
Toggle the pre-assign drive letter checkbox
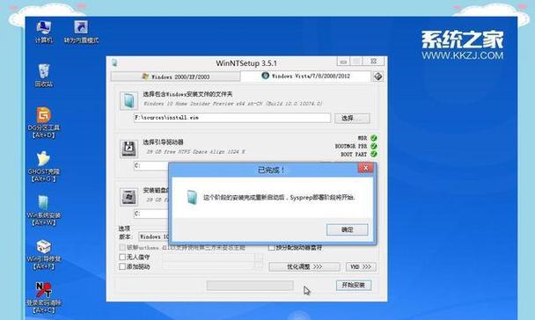point(272,248)
